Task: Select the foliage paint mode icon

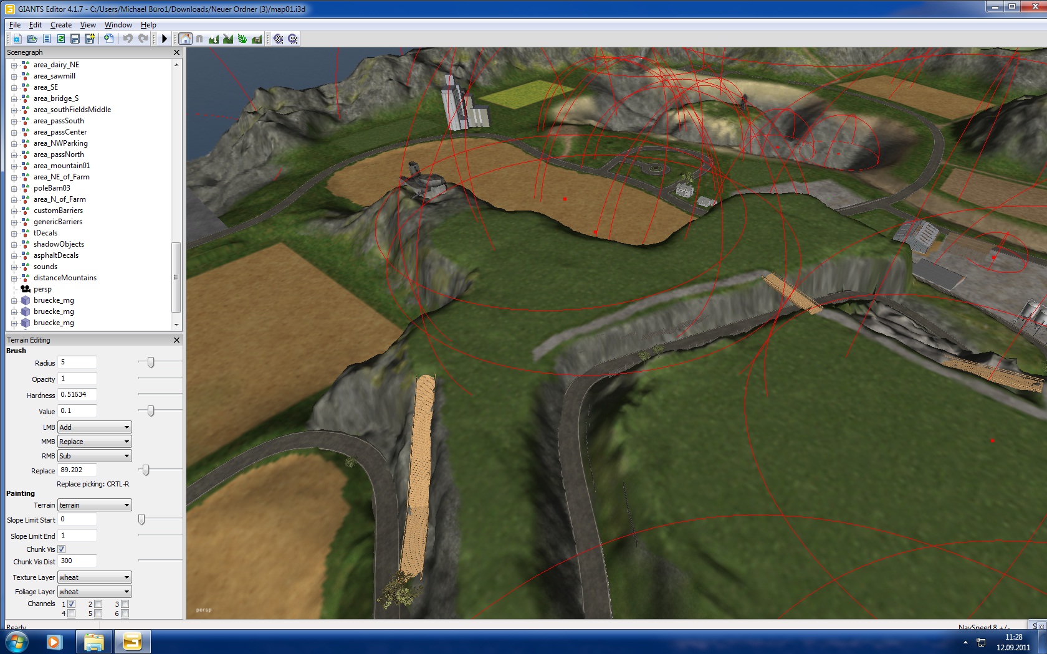Action: pyautogui.click(x=242, y=39)
